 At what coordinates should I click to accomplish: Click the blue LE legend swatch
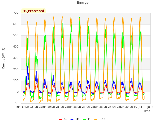(72, 119)
